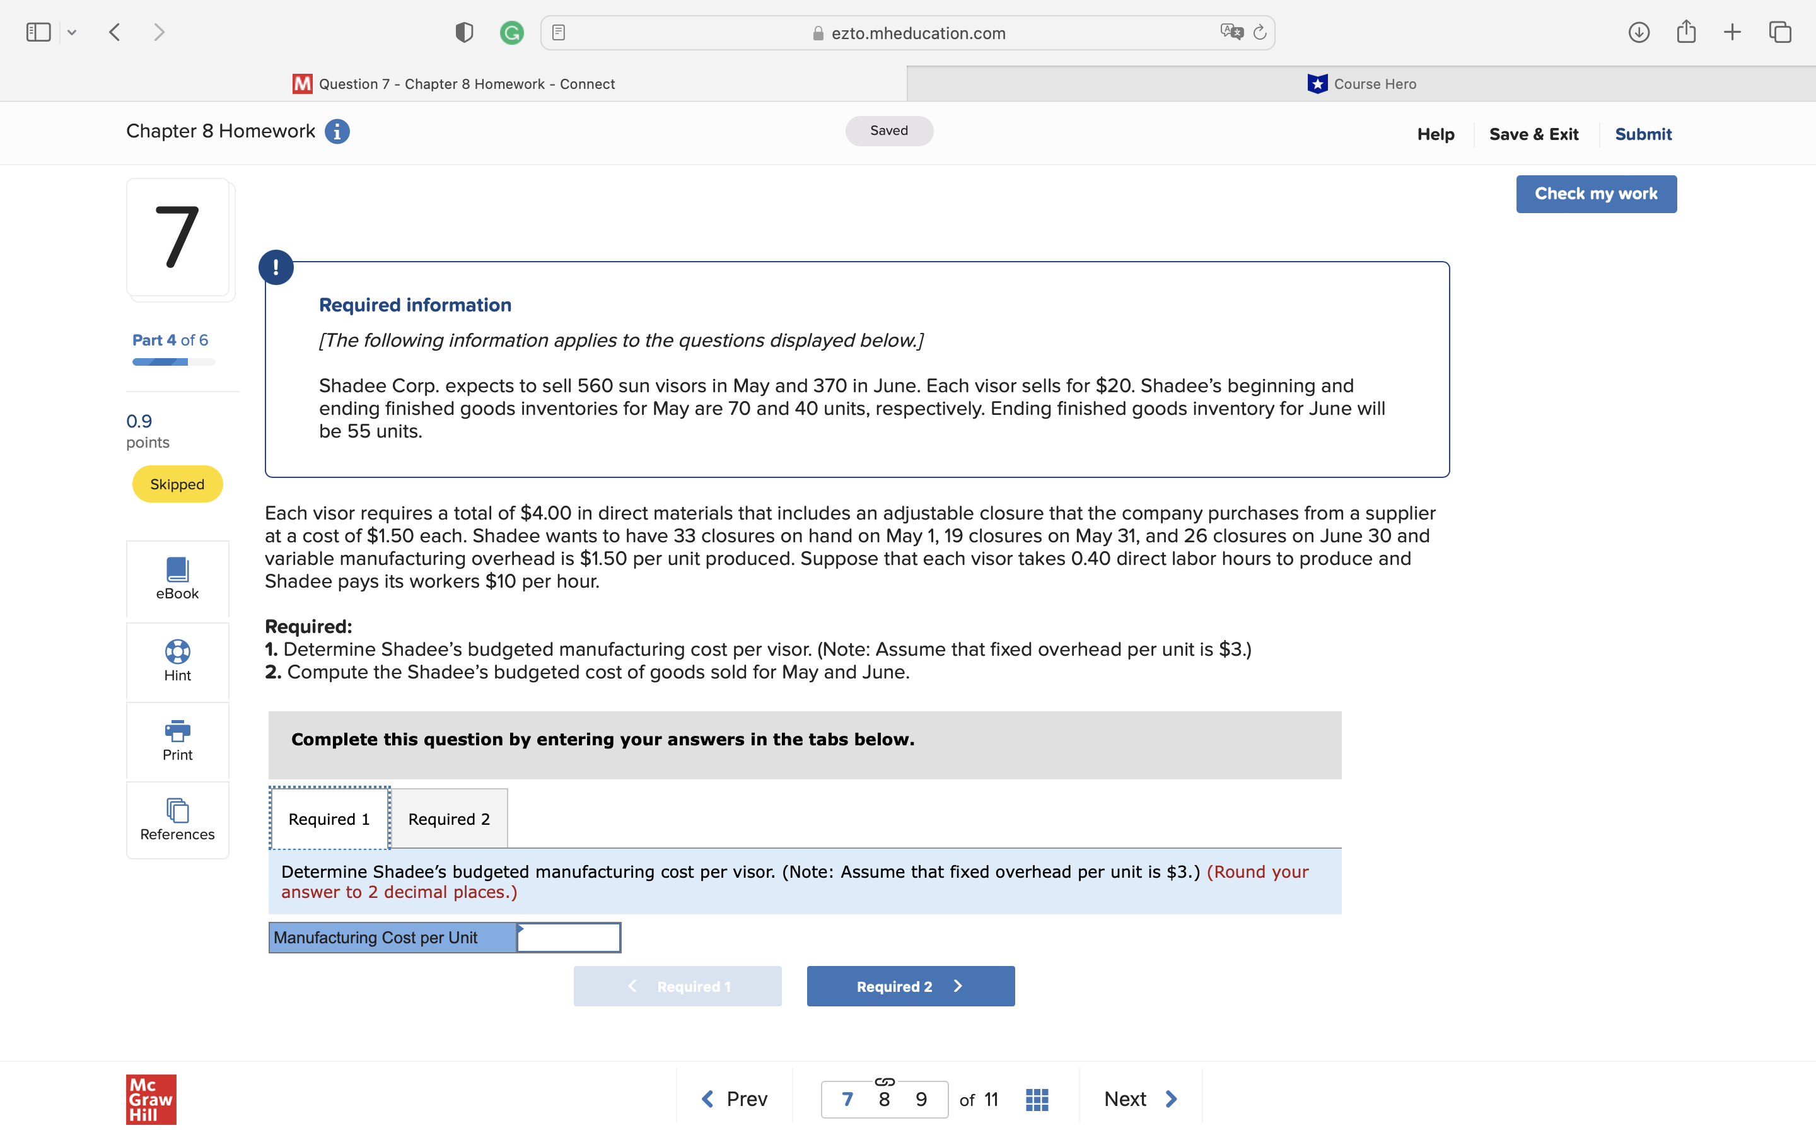Expand the sidebar dropdown chevron
Image resolution: width=1816 pixels, height=1135 pixels.
(x=72, y=32)
